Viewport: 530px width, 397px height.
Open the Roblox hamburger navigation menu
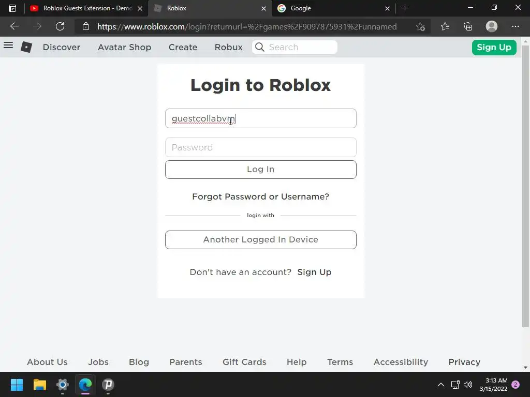pos(8,45)
